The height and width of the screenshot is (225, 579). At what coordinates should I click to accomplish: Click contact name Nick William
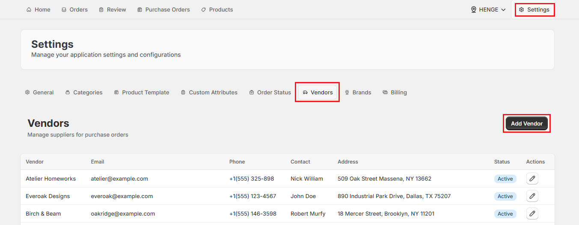tap(307, 178)
